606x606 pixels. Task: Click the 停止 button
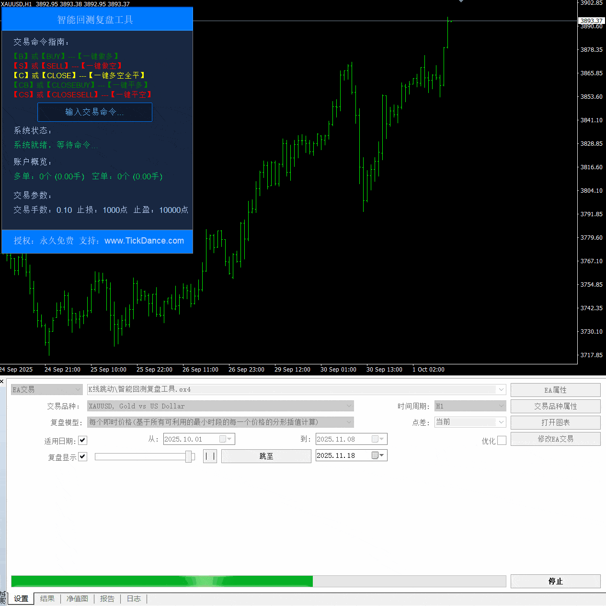pyautogui.click(x=555, y=581)
